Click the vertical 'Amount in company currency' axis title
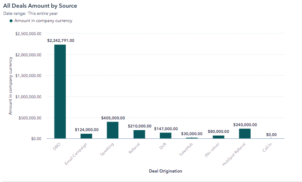 [x=10, y=86]
